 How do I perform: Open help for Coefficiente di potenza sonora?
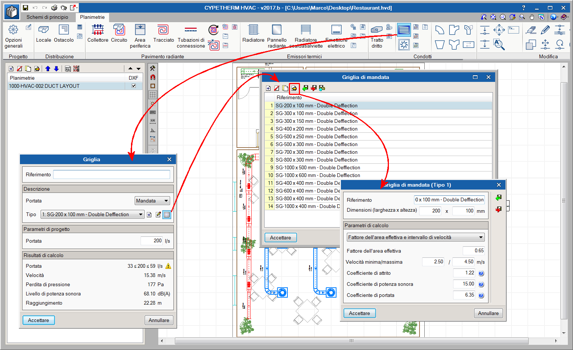click(481, 284)
